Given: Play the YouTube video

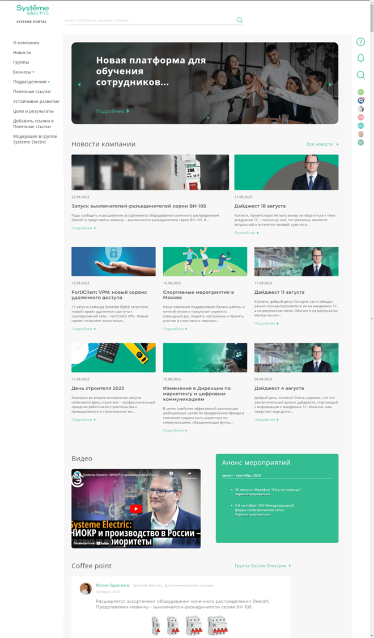Looking at the screenshot, I should click(x=136, y=509).
